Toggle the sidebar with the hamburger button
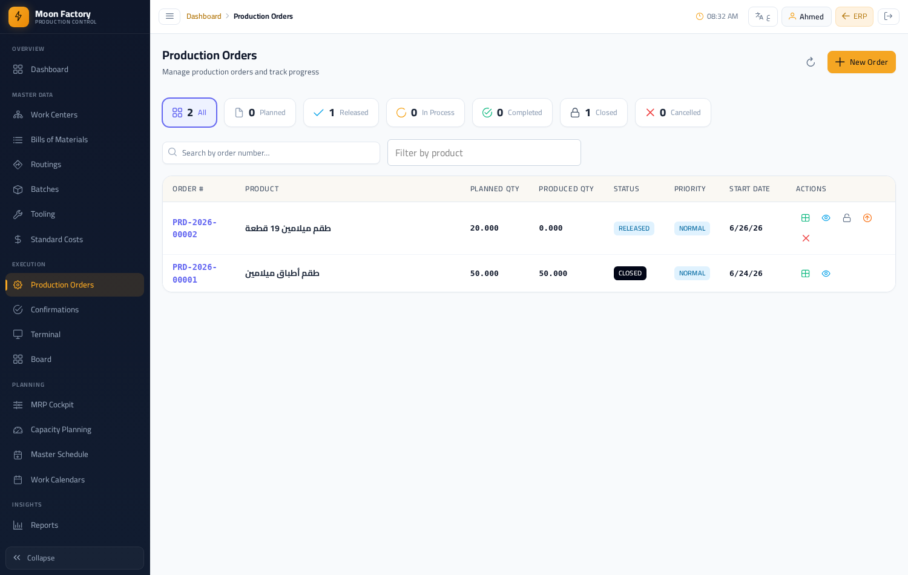The width and height of the screenshot is (908, 575). point(169,16)
